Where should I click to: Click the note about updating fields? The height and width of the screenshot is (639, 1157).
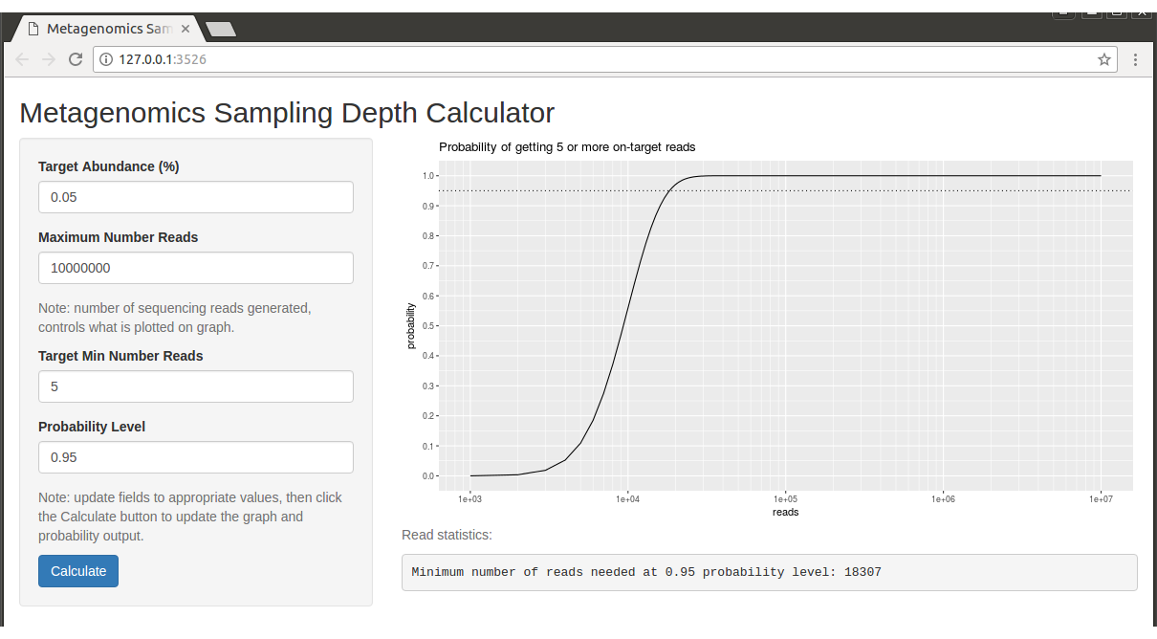pyautogui.click(x=190, y=517)
